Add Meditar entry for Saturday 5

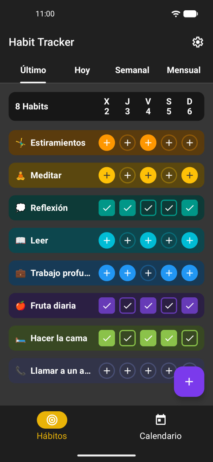pyautogui.click(x=169, y=175)
